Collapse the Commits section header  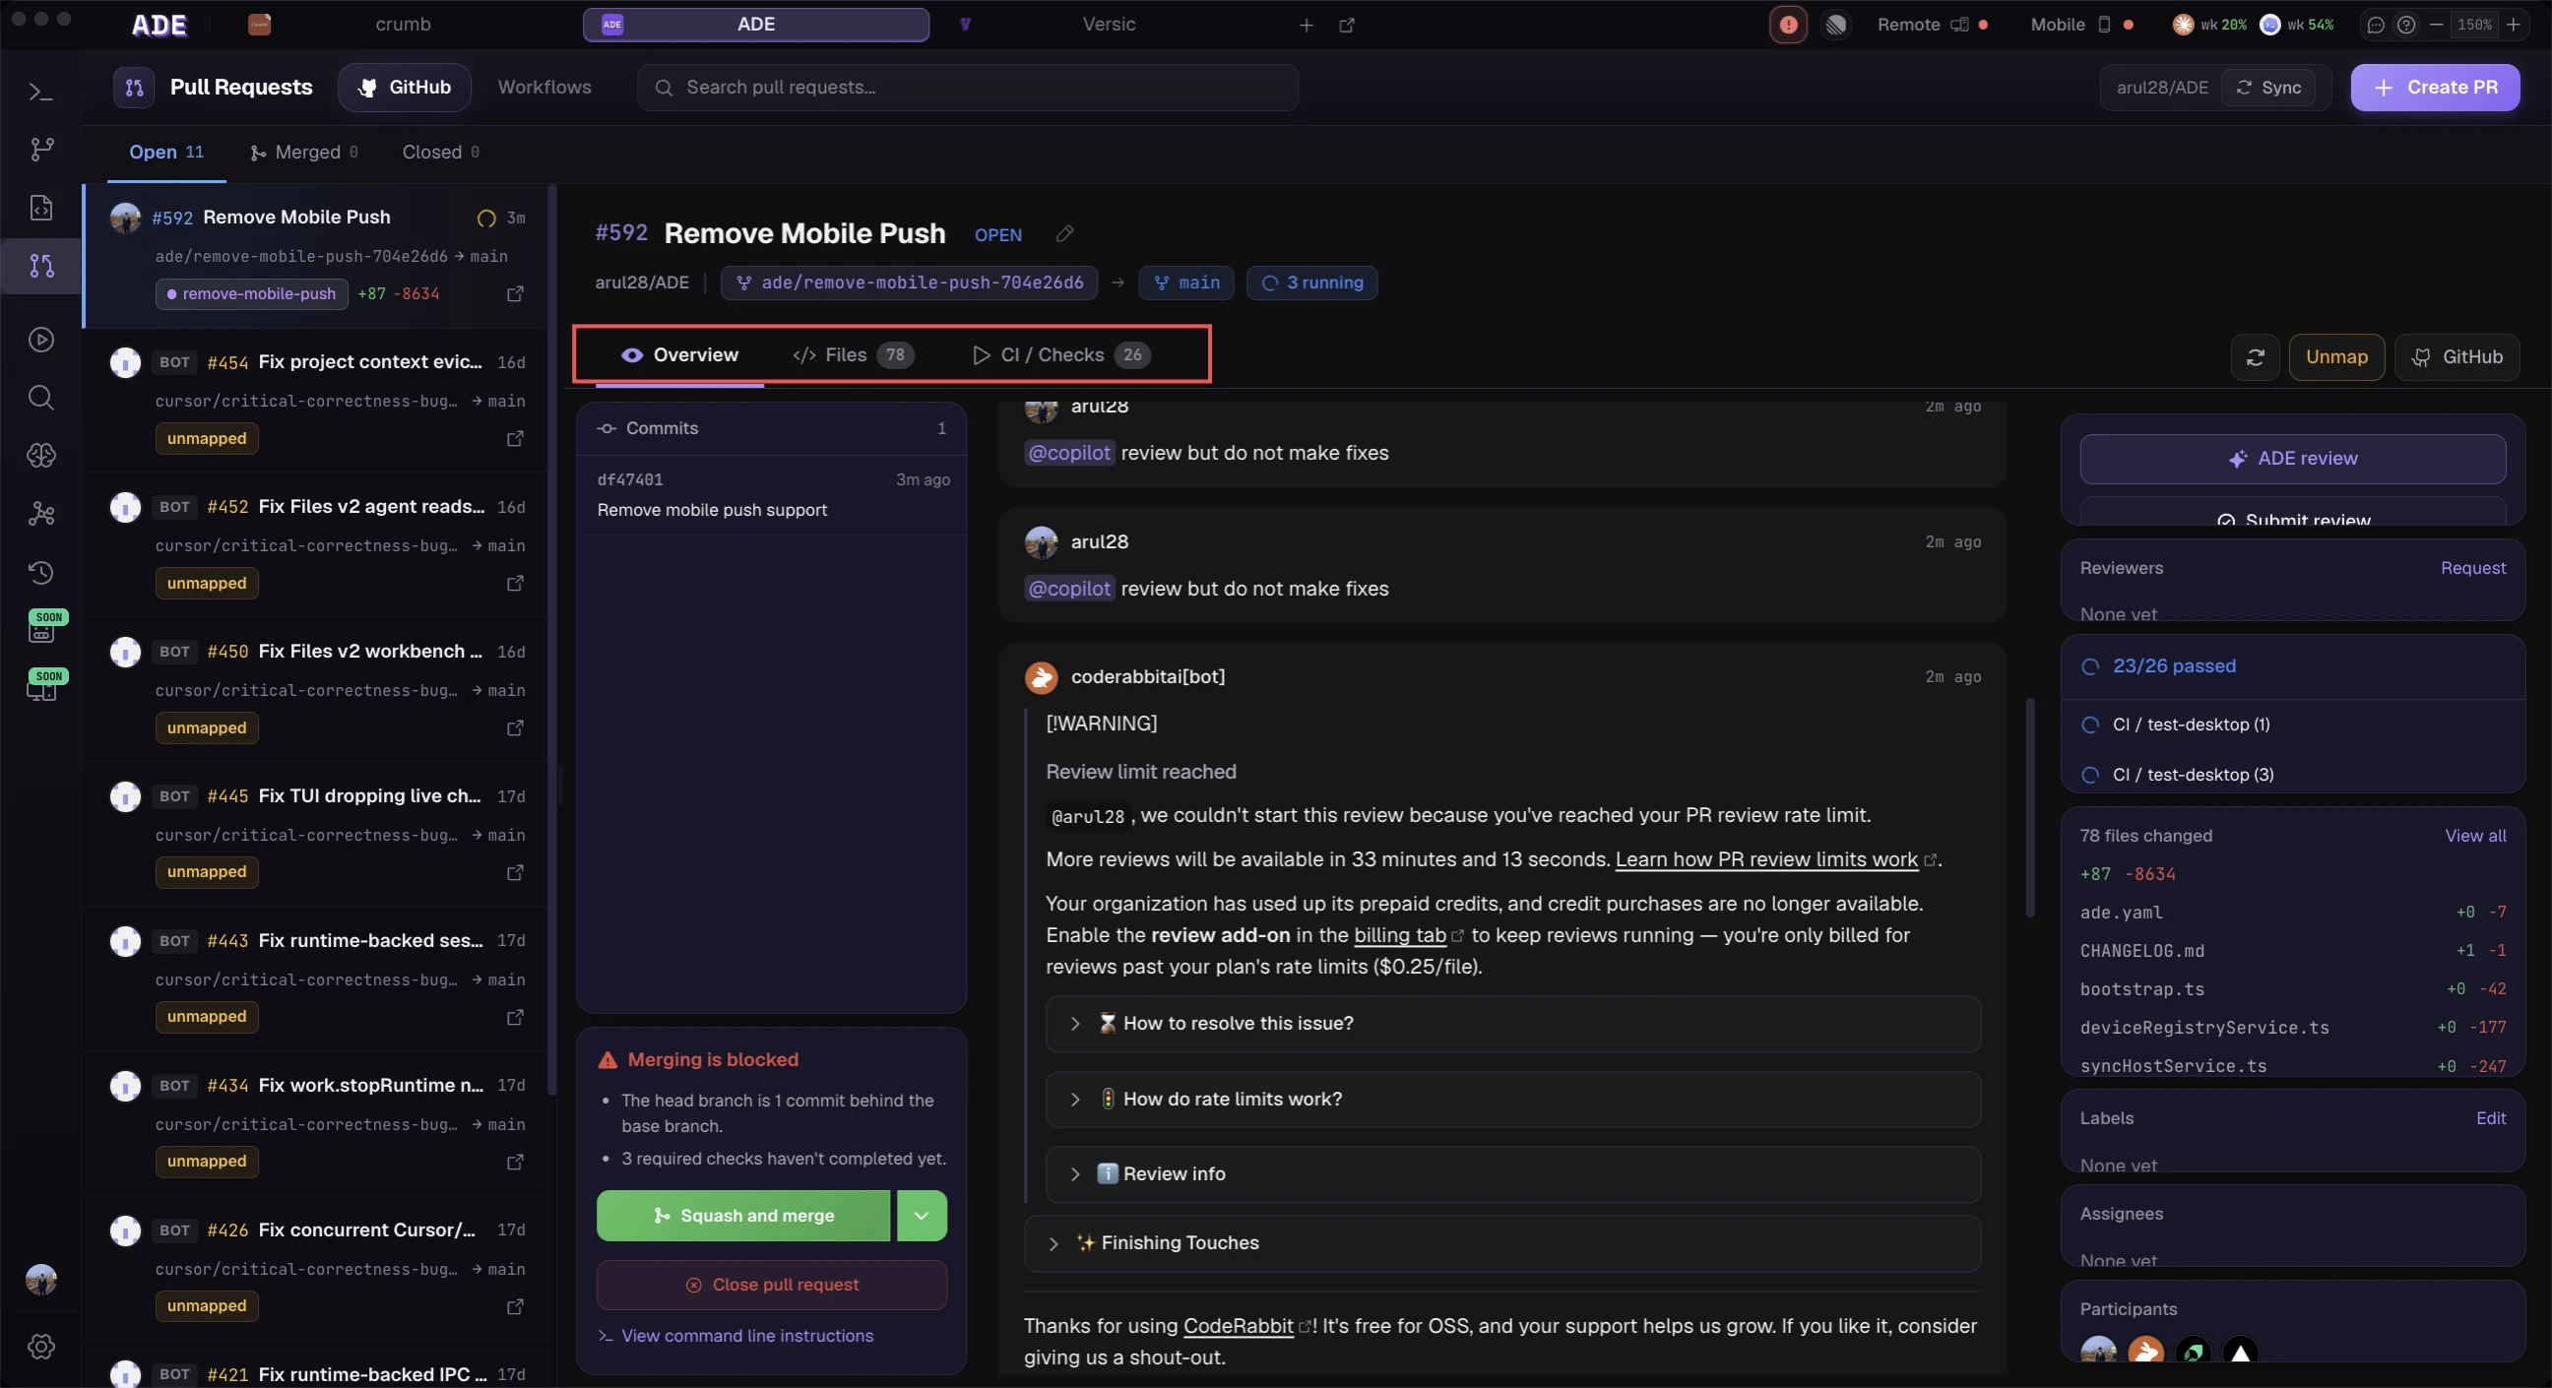coord(771,428)
